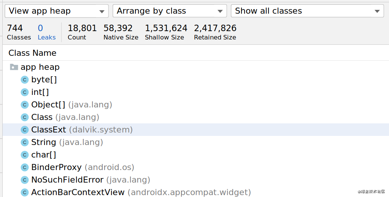The height and width of the screenshot is (197, 389).
Task: Click the class icon beside NoSuchFieldError
Action: coord(25,180)
